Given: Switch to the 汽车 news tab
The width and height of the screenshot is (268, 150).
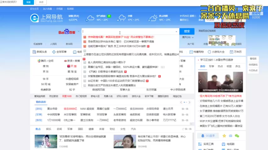Looking at the screenshot, I should [x=133, y=129].
